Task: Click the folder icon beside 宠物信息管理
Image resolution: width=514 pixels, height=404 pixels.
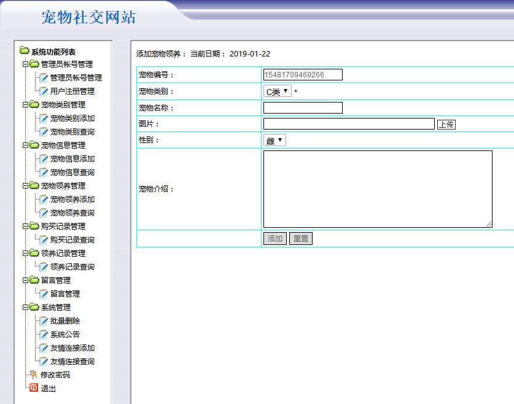Action: pyautogui.click(x=34, y=145)
